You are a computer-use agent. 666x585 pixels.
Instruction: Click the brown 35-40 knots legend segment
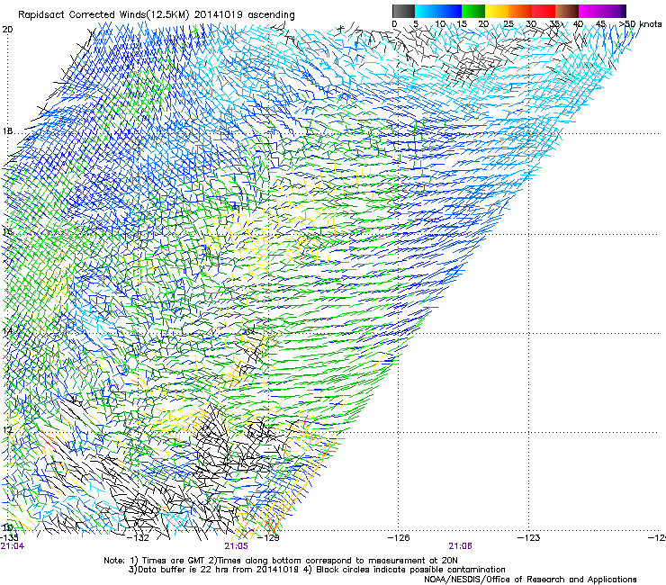point(567,11)
